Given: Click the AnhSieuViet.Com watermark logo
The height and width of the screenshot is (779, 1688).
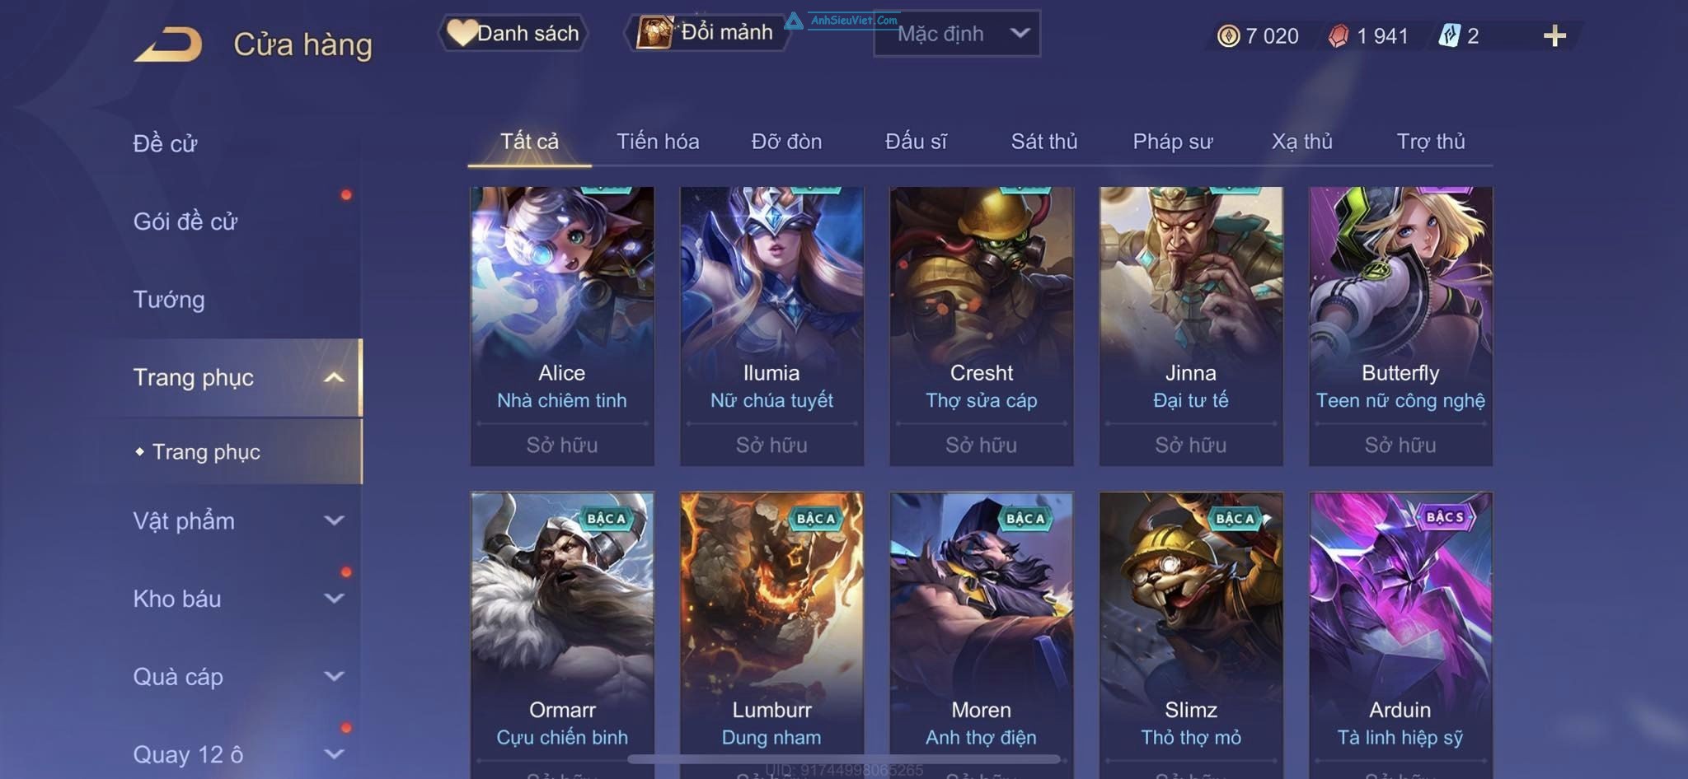Looking at the screenshot, I should point(841,20).
